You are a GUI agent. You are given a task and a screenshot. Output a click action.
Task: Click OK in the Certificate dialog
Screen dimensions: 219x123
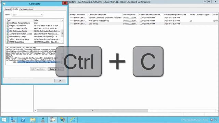tap(60, 81)
